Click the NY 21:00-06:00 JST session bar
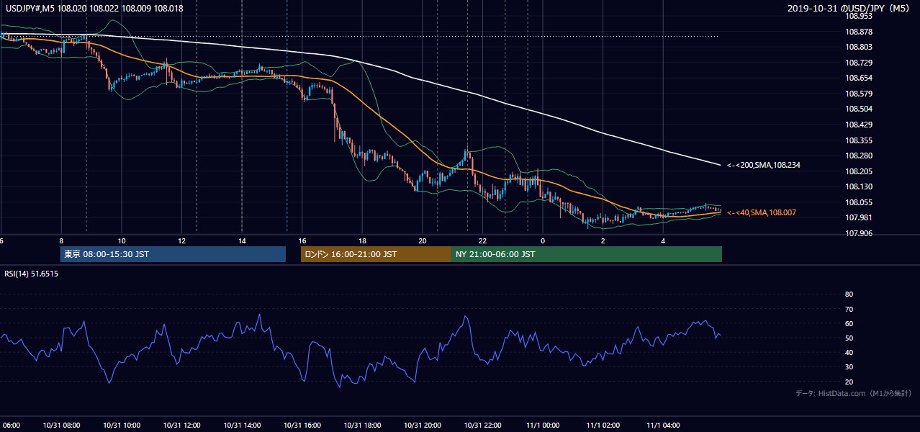The width and height of the screenshot is (920, 432). [x=587, y=254]
